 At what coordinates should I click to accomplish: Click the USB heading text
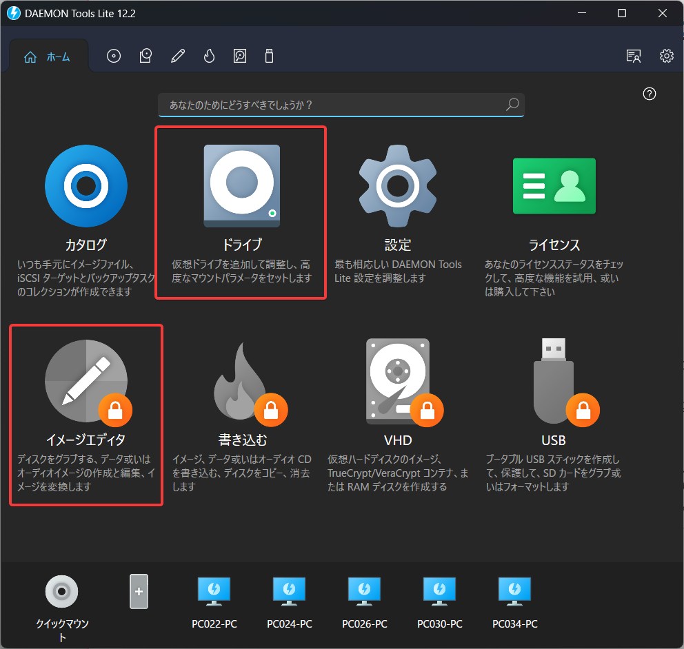point(554,440)
